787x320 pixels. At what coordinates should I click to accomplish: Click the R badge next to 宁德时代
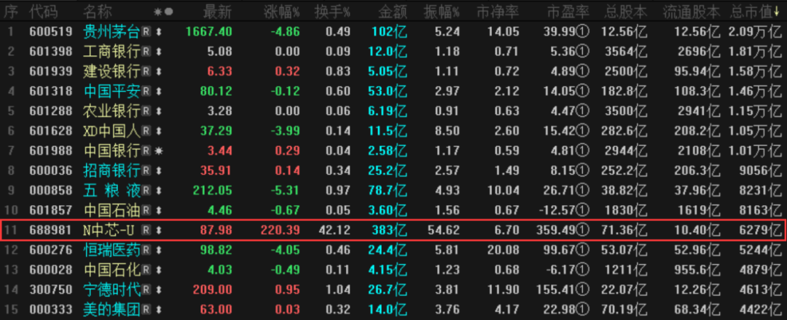tap(146, 289)
